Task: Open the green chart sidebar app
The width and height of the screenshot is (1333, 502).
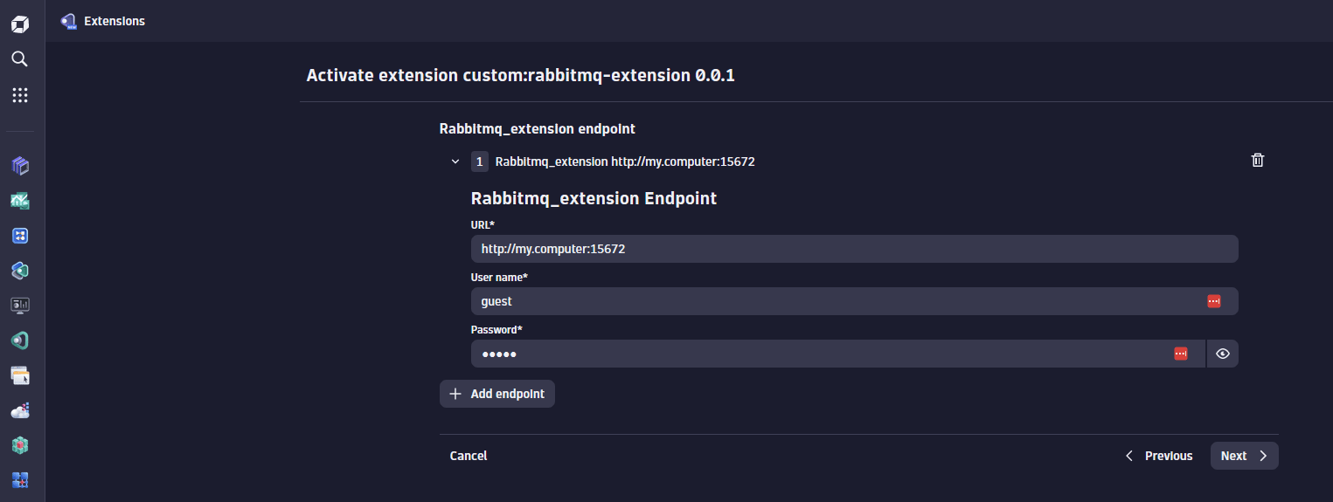Action: pyautogui.click(x=20, y=201)
